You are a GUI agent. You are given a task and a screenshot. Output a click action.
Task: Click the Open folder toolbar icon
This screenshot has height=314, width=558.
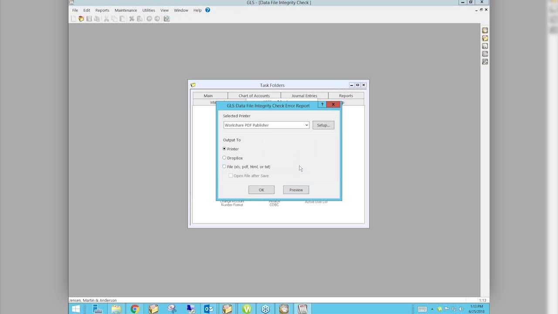(81, 19)
